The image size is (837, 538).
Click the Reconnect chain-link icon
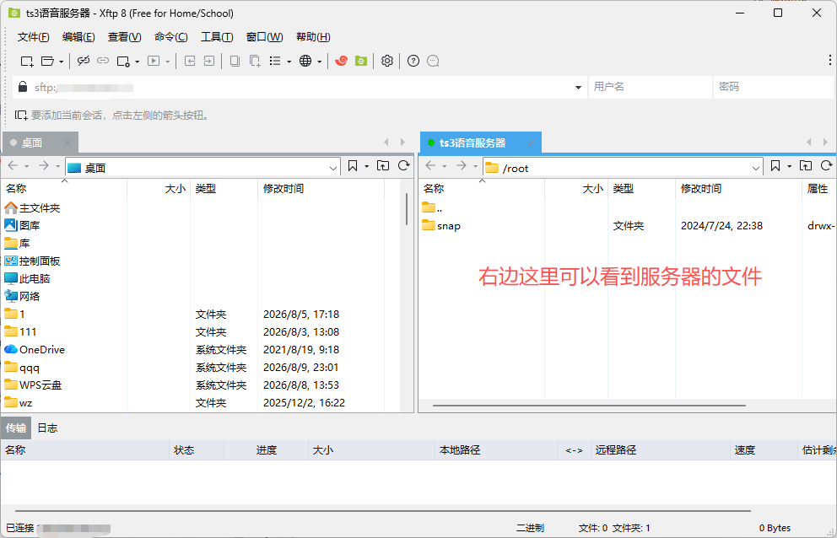pos(103,61)
